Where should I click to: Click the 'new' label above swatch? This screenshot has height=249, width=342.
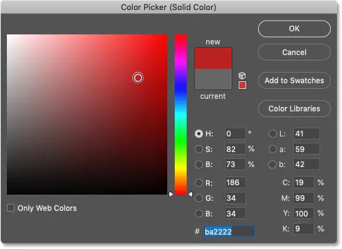213,42
